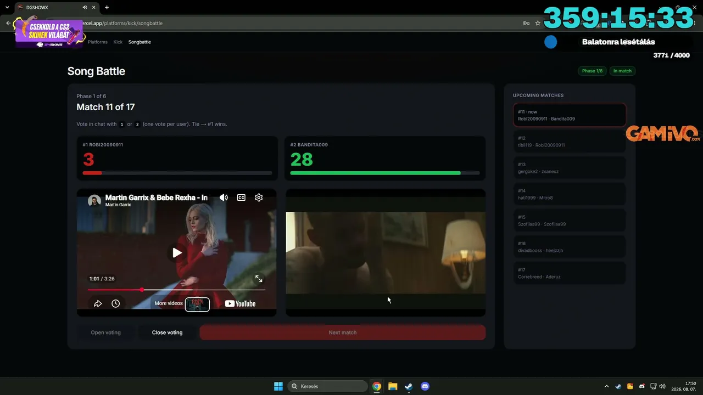This screenshot has height=395, width=703.
Task: Open the browser tab search dropdown arrow
Action: coord(7,7)
